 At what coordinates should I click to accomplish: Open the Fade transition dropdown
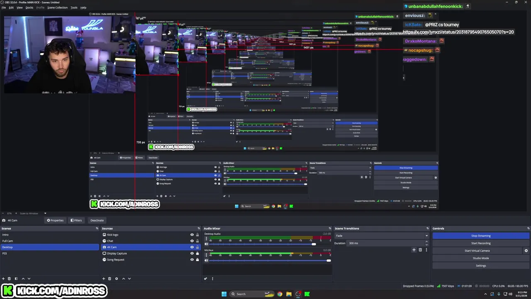[x=382, y=236]
